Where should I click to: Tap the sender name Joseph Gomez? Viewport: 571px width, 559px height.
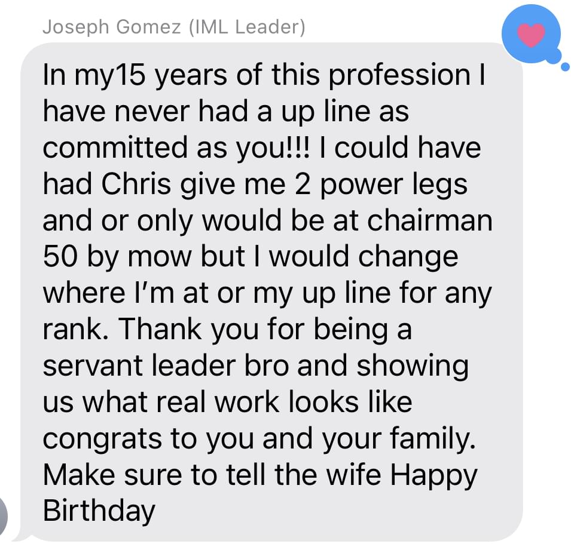click(111, 27)
